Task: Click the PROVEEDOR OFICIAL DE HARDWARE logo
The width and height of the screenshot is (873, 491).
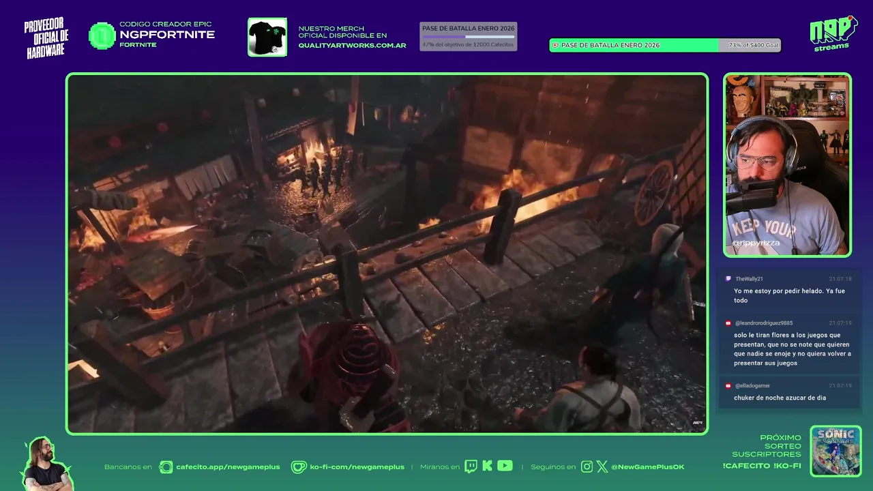Action: [46, 38]
